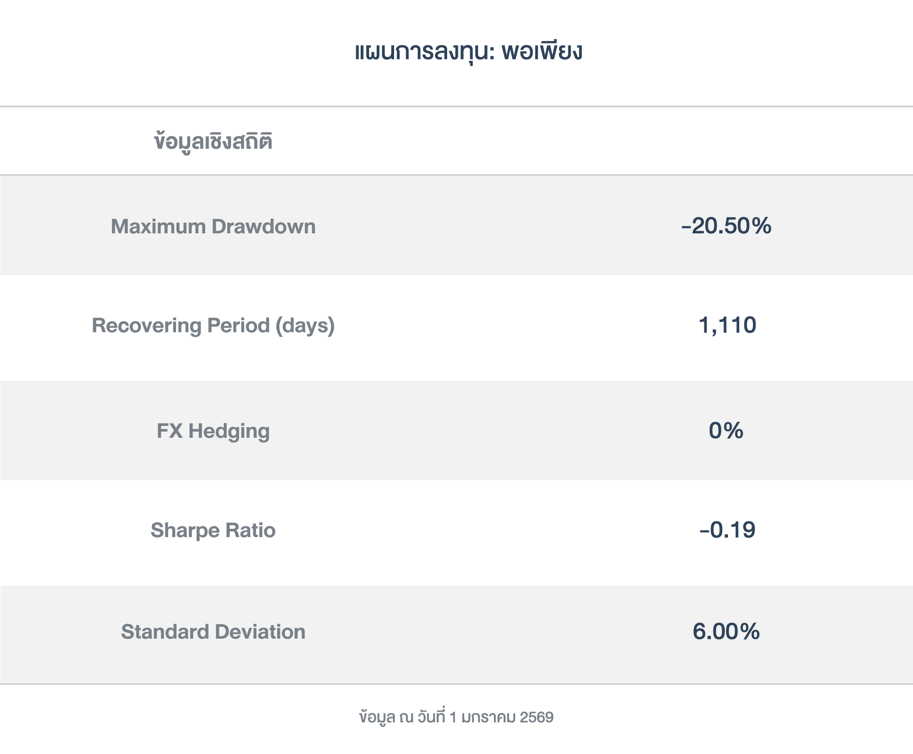This screenshot has height=754, width=913.
Task: Click the word Hedging in FX row
Action: (229, 431)
